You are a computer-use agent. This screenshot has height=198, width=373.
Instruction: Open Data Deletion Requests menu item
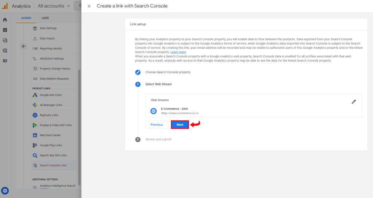point(54,79)
